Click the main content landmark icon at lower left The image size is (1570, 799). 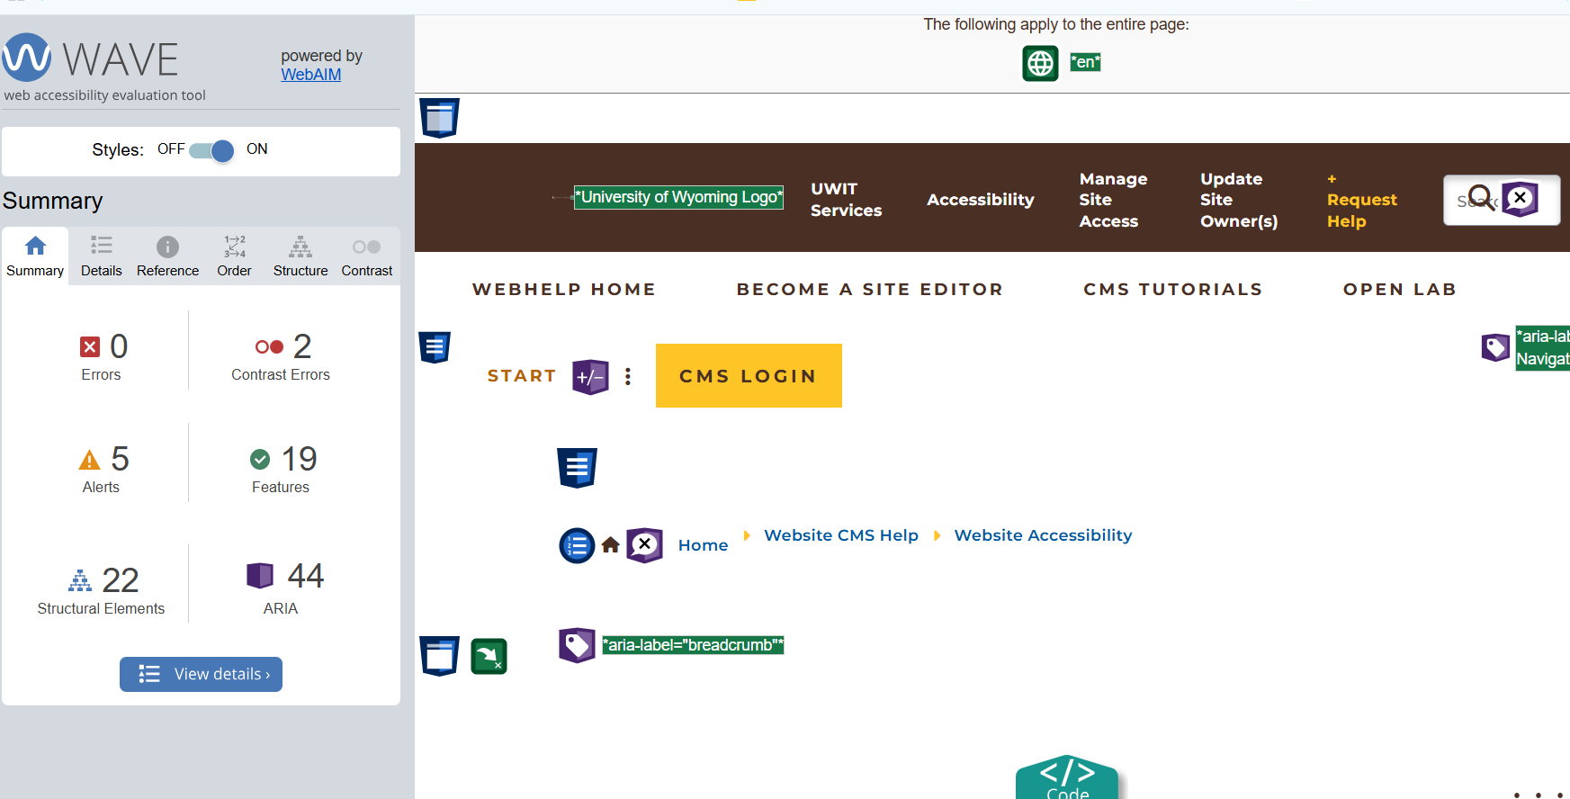pyautogui.click(x=440, y=656)
